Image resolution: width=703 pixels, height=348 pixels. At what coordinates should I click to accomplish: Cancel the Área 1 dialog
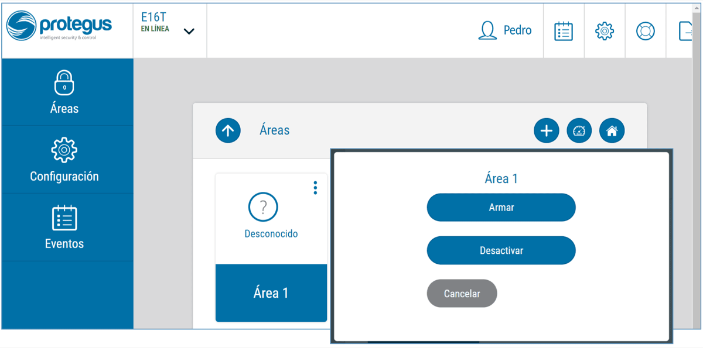(462, 294)
